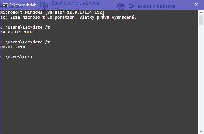Click the scrollbar up arrow
Image resolution: width=204 pixels, height=134 pixels.
(x=201, y=12)
